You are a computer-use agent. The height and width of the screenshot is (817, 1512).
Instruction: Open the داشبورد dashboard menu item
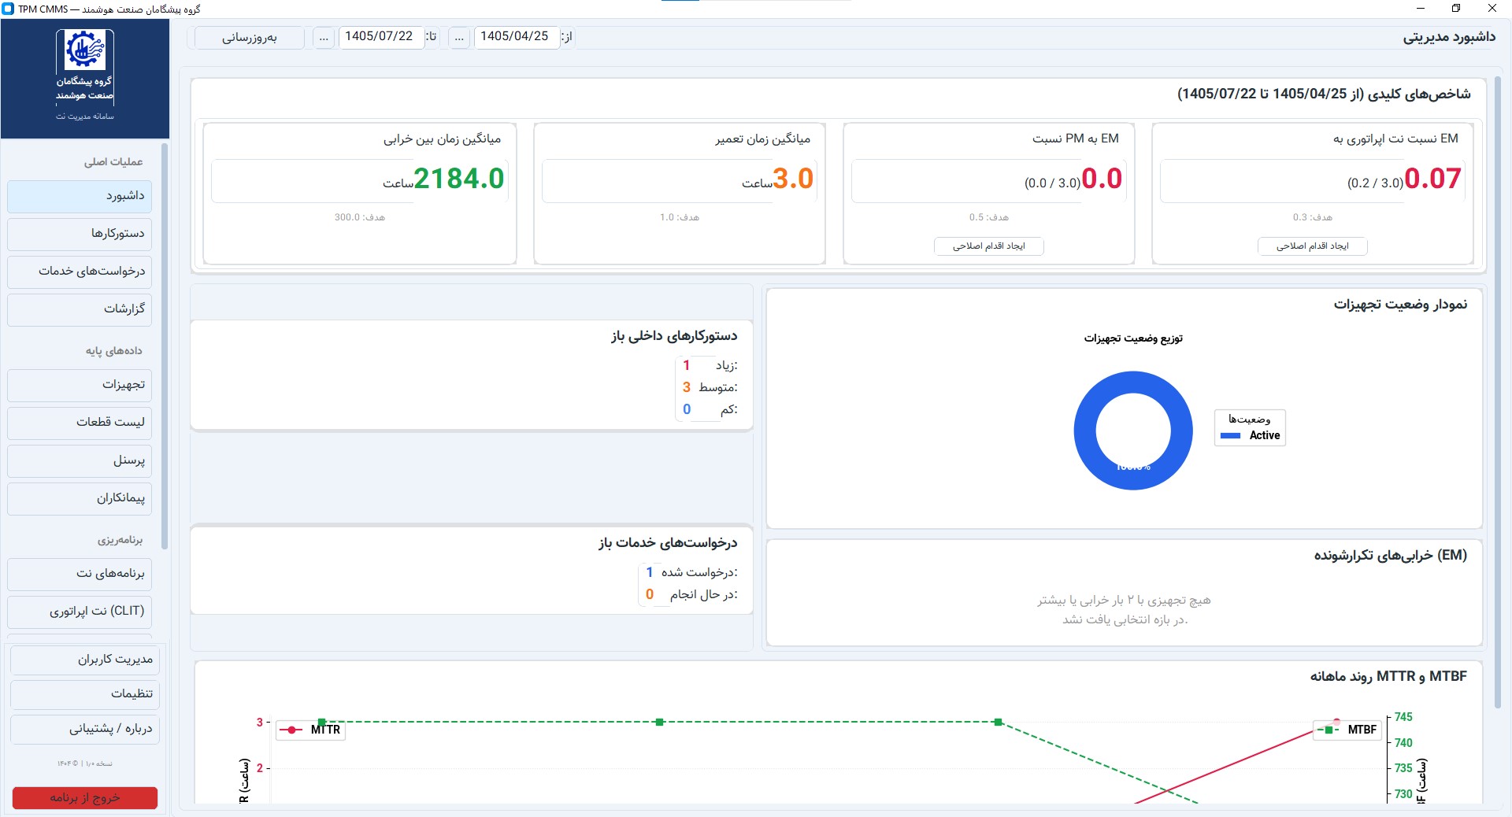[80, 196]
